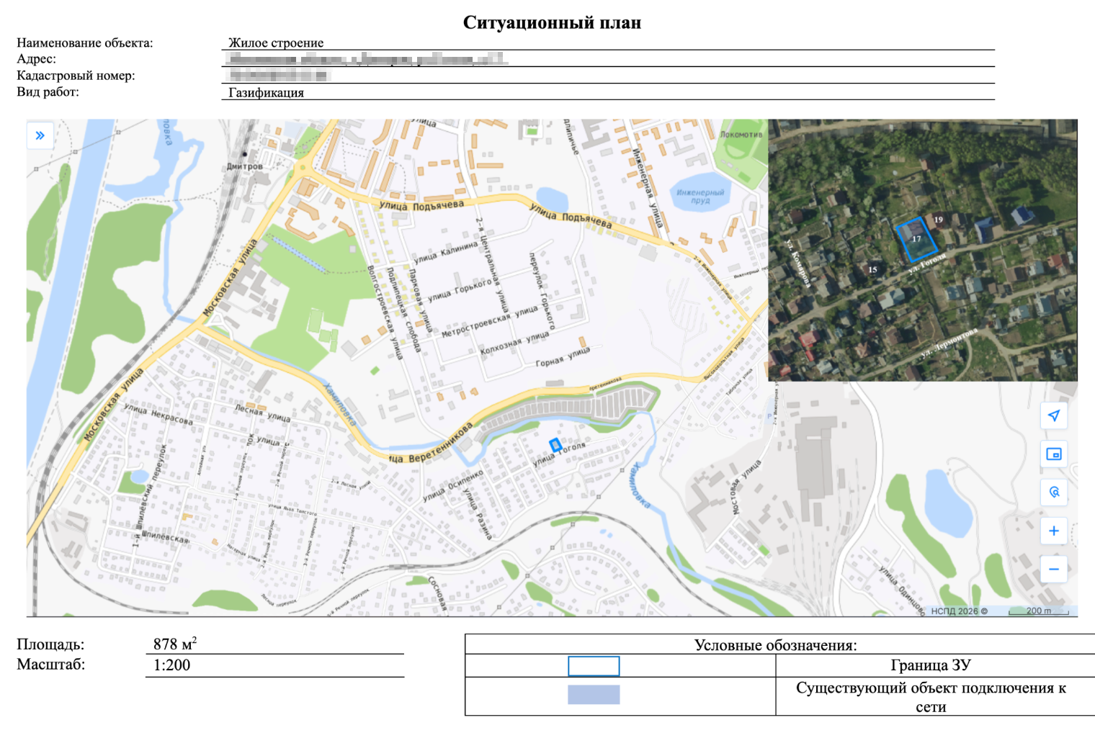This screenshot has width=1095, height=738.
Task: Click the НСПД 2026 copyright text
Action: tap(959, 611)
